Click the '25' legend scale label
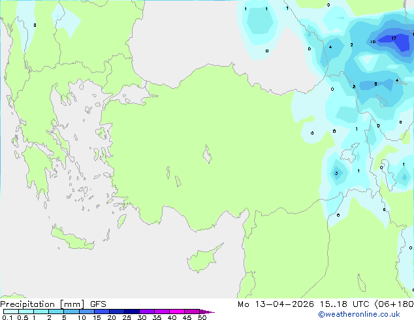Screen dimensions: 414x320 (127, 317)
